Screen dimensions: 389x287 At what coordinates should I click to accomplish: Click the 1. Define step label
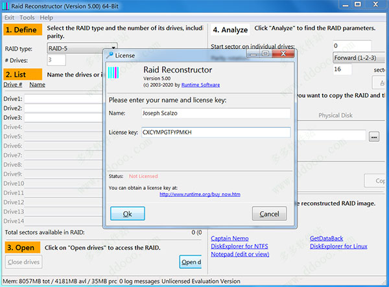[23, 30]
